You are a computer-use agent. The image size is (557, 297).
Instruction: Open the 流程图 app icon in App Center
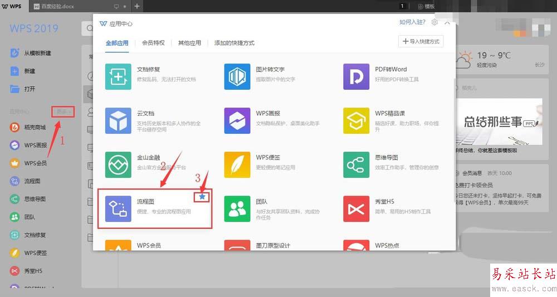point(118,209)
